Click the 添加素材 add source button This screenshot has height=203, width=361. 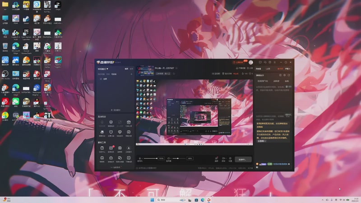pos(116,110)
